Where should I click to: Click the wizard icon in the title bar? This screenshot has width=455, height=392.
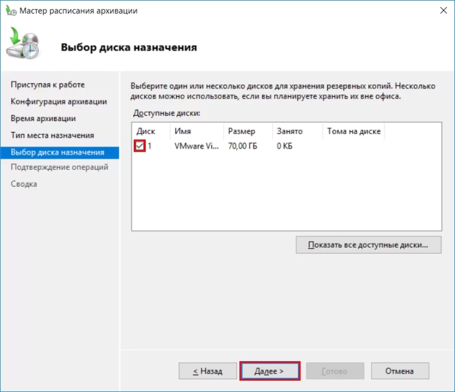[11, 10]
